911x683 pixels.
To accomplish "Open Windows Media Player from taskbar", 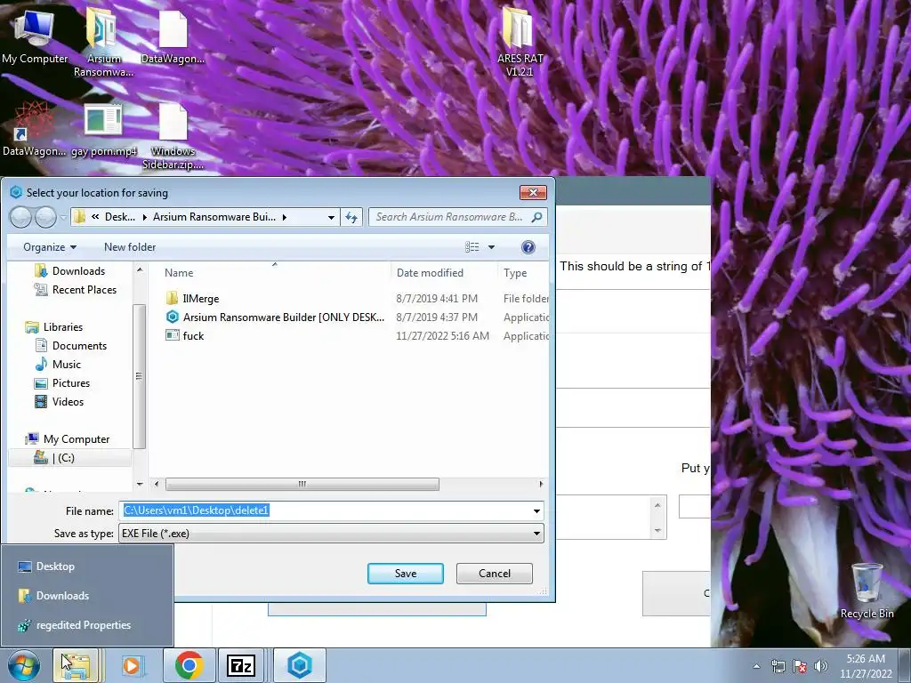I will pos(133,665).
